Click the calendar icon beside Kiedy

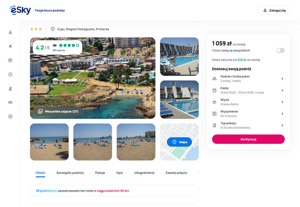click(214, 90)
